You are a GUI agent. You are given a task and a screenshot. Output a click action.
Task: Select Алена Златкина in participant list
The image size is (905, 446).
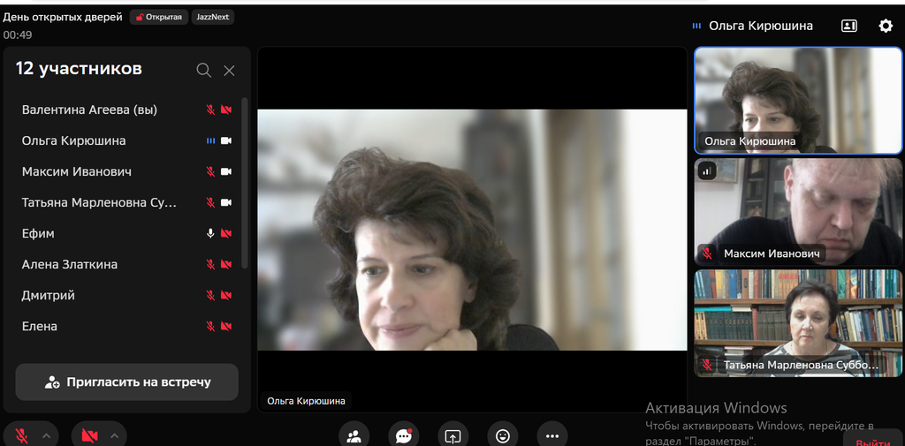[70, 264]
